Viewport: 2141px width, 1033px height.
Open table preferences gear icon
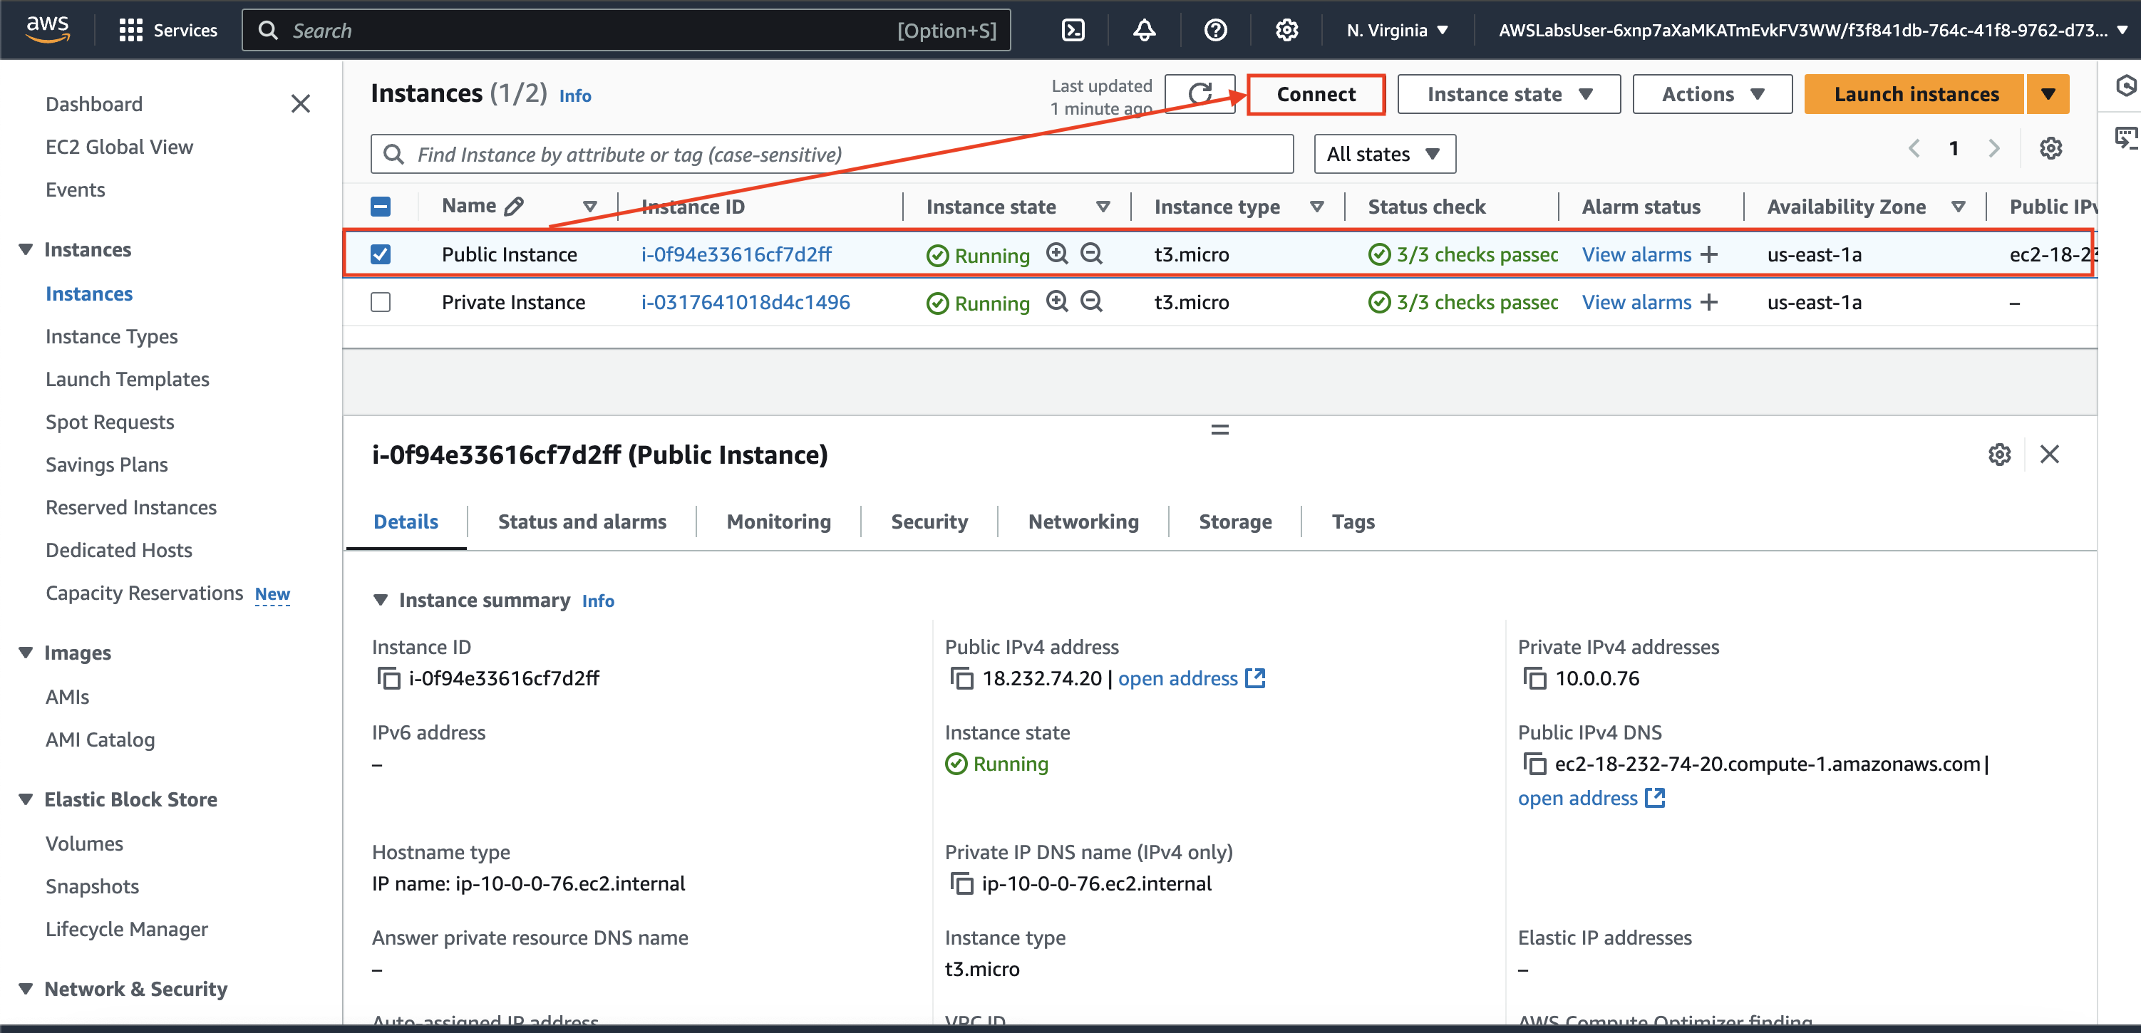[x=2050, y=149]
